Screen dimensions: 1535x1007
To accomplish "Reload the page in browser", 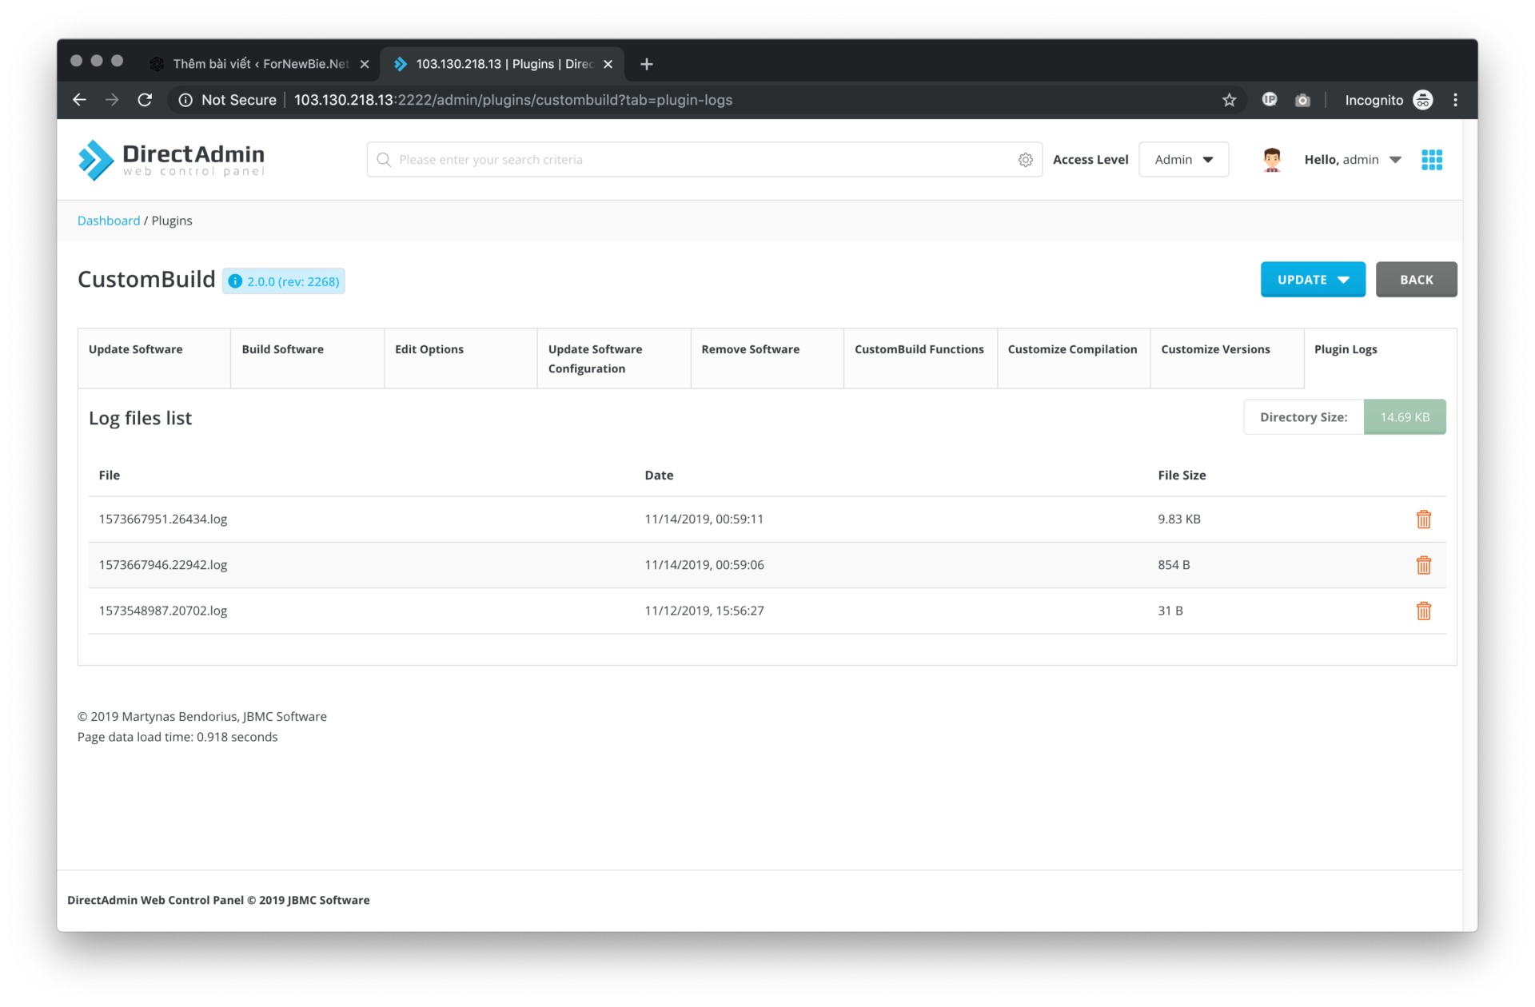I will coord(145,100).
